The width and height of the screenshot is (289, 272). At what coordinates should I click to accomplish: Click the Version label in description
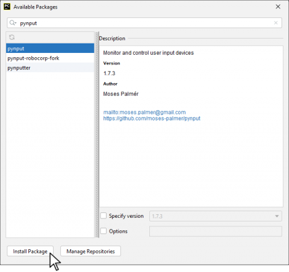tap(111, 63)
